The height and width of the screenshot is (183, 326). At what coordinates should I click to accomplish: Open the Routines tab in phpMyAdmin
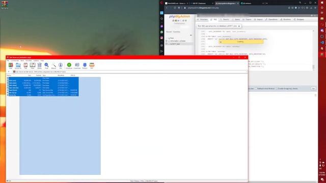[x=286, y=19]
